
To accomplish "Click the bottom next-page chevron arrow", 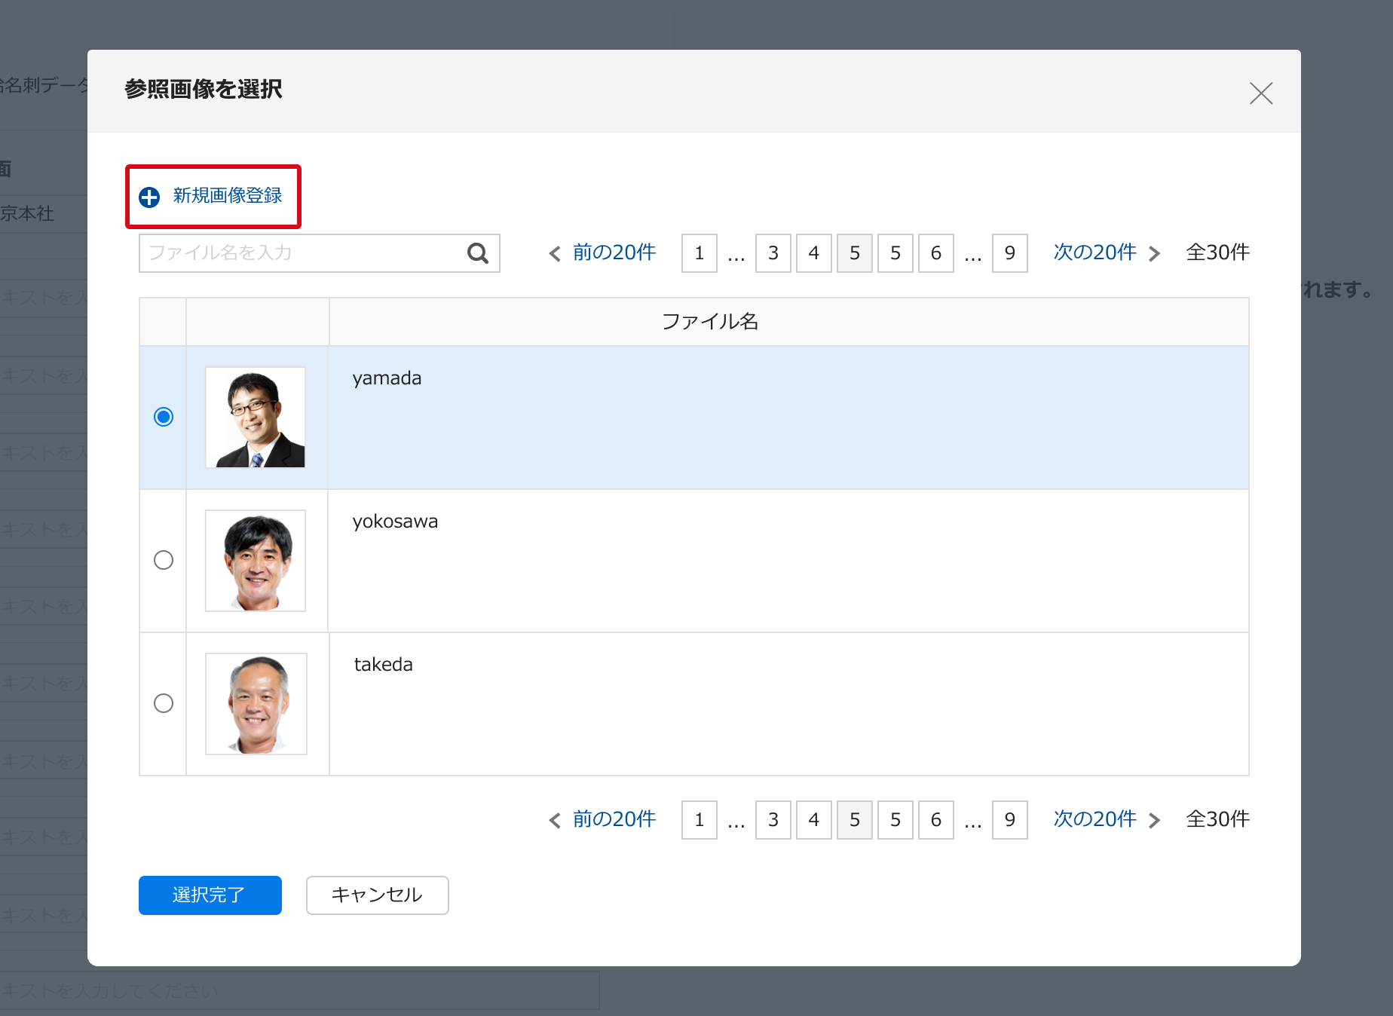I will 1154,821.
